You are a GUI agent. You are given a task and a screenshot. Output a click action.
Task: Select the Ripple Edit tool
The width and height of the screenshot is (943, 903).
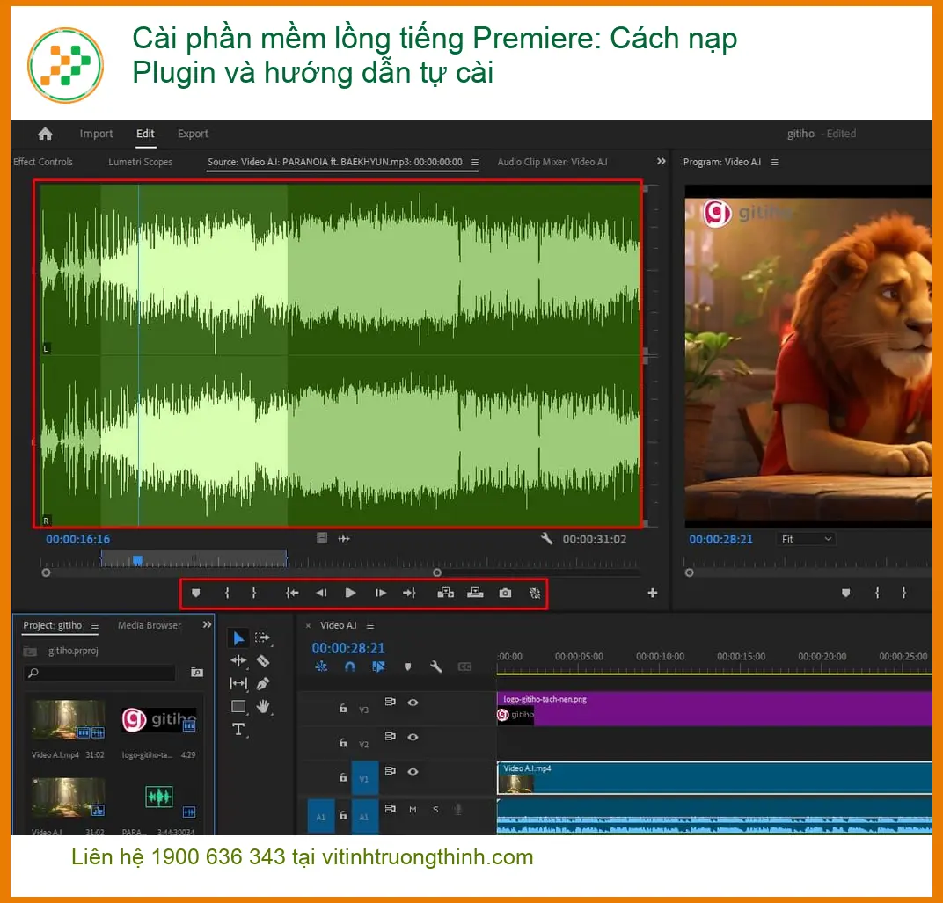point(238,660)
